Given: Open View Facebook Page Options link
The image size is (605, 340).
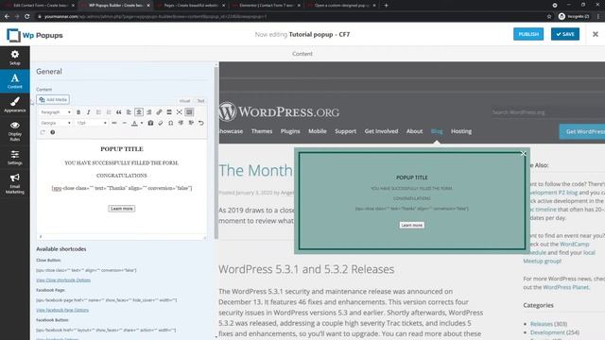Looking at the screenshot, I should point(62,310).
